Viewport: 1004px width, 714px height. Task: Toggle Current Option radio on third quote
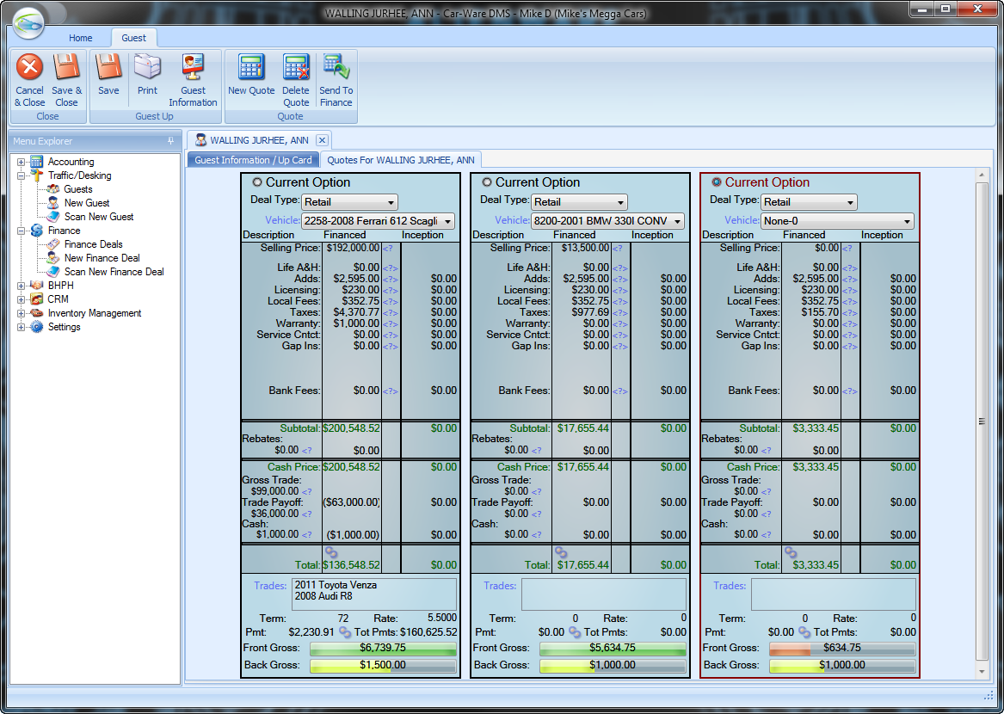click(717, 182)
